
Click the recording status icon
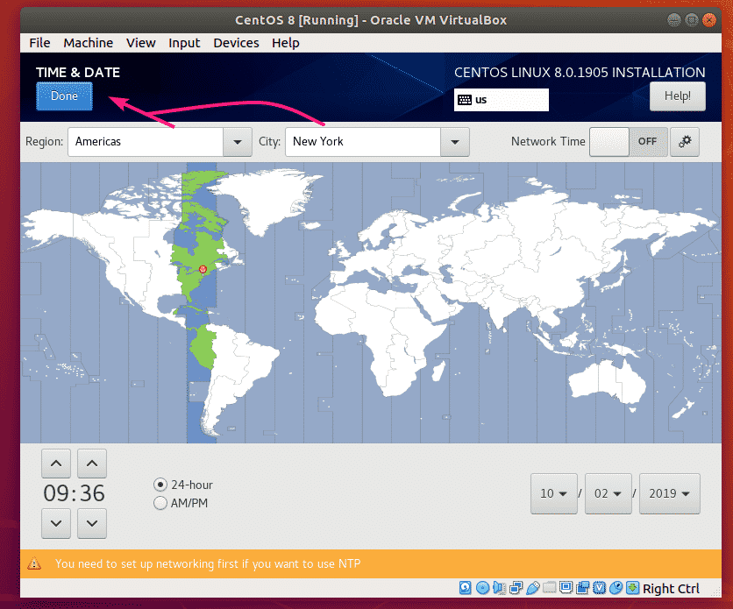[x=582, y=587]
